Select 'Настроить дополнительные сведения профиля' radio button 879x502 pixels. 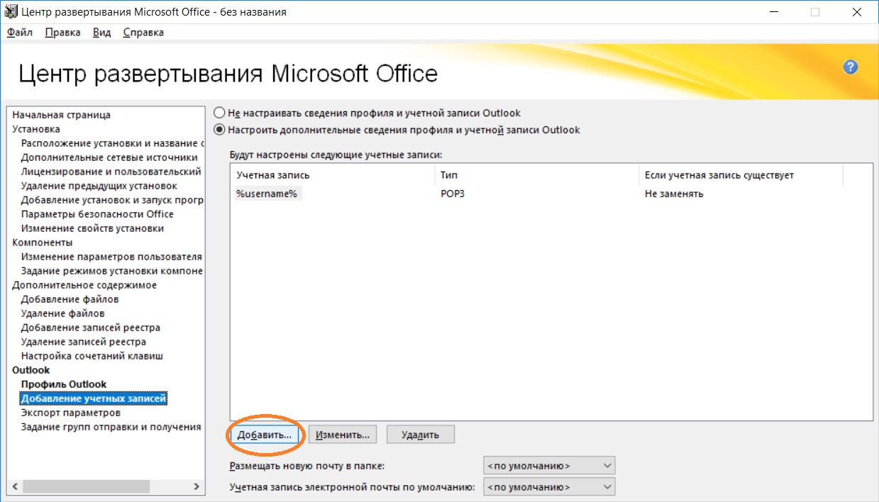219,130
